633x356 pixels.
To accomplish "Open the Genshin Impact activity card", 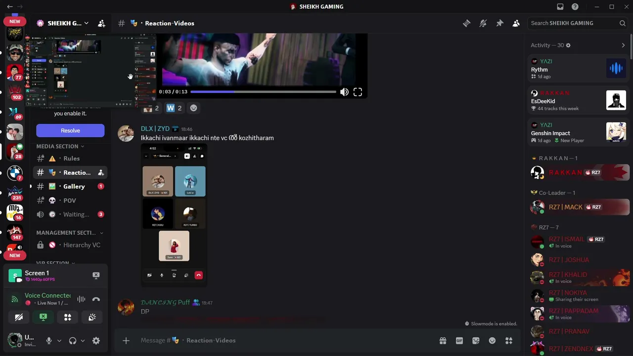I will point(578,133).
